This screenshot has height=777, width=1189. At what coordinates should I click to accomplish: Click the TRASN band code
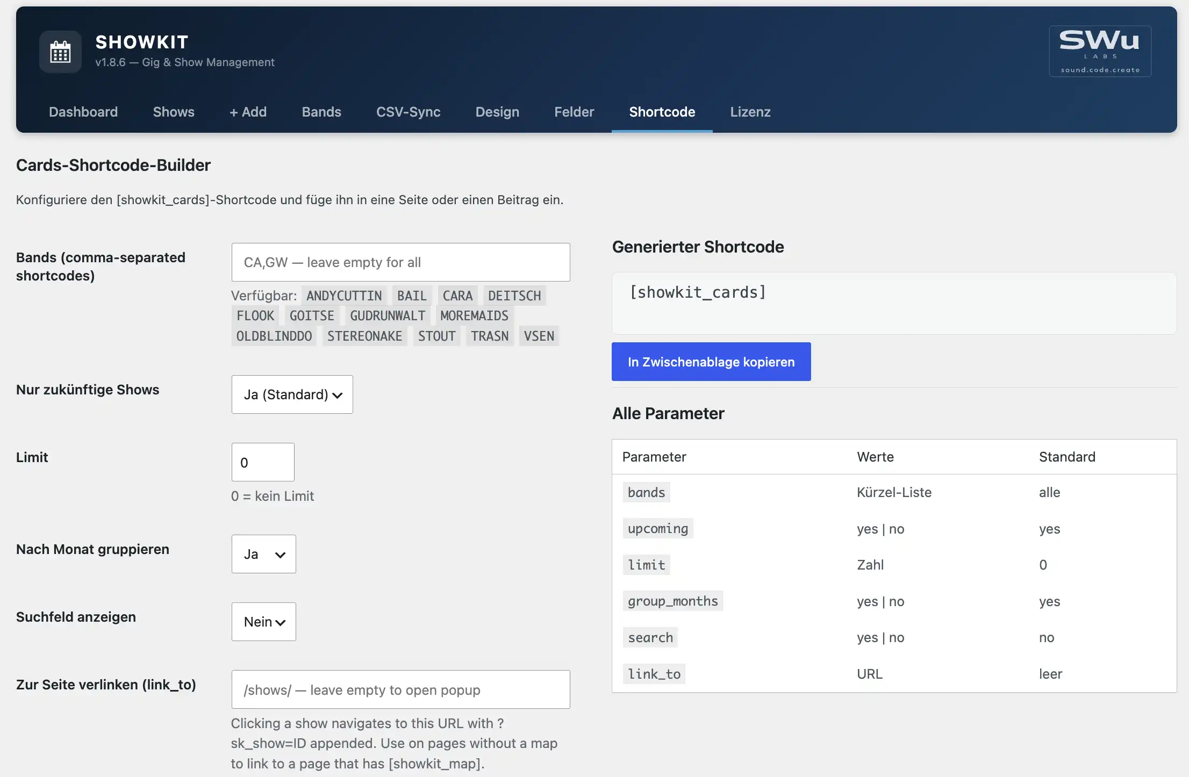coord(490,336)
